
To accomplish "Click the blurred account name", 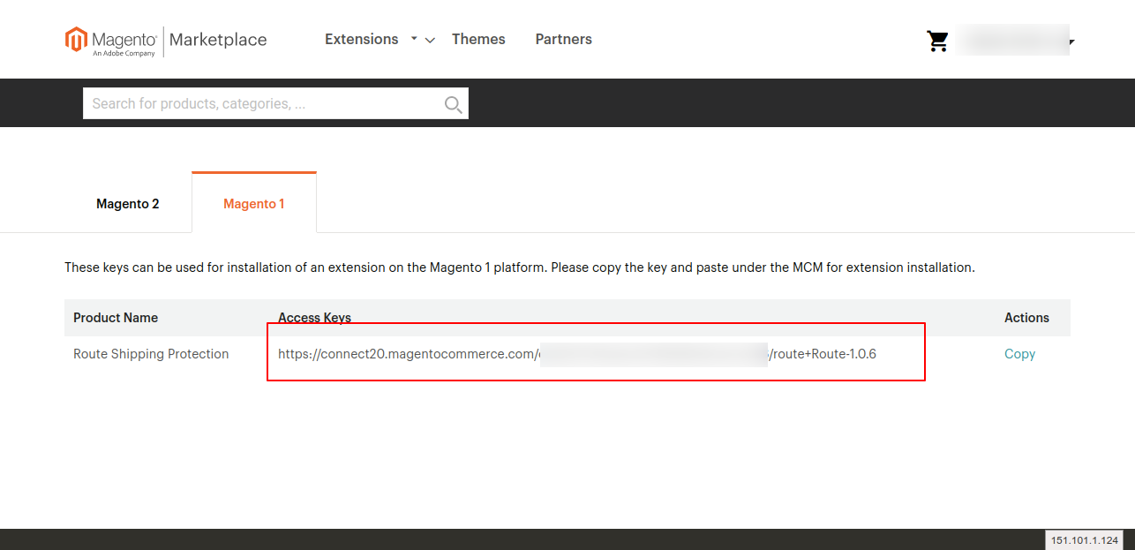I will point(1011,41).
